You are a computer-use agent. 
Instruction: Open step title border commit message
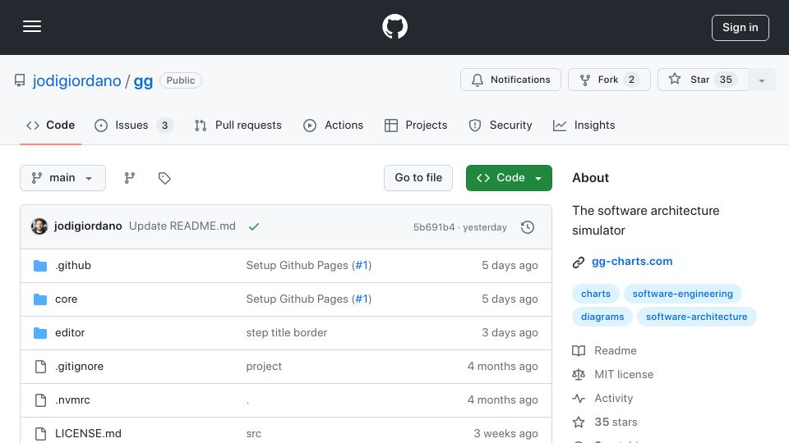coord(286,332)
